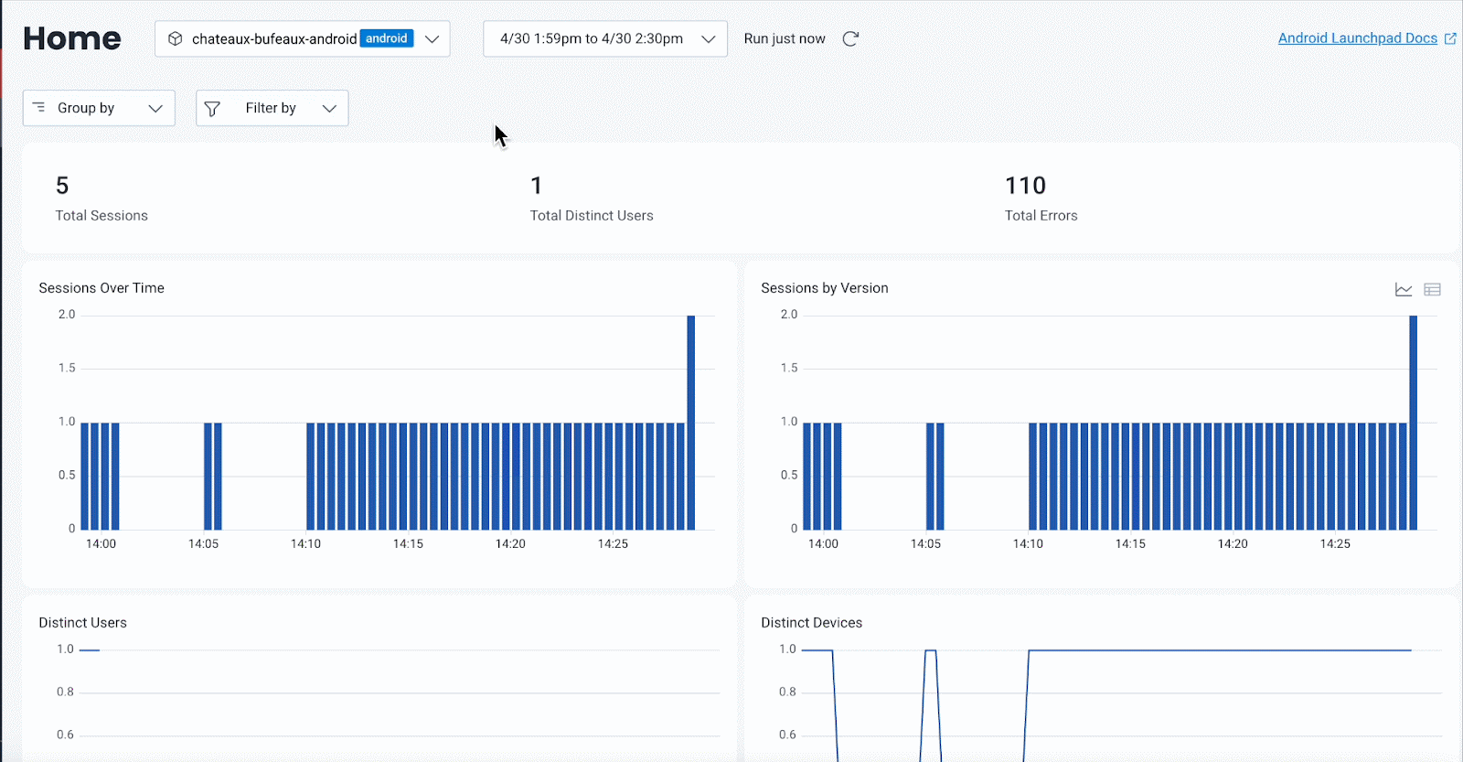The image size is (1463, 762).
Task: Click the dataset cube icon
Action: [x=176, y=38]
